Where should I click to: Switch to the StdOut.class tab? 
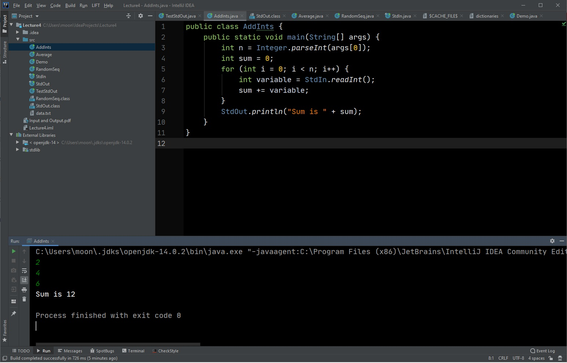(267, 16)
